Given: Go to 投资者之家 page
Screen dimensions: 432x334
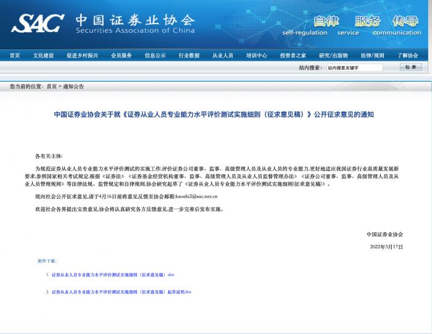Looking at the screenshot, I should [x=293, y=56].
